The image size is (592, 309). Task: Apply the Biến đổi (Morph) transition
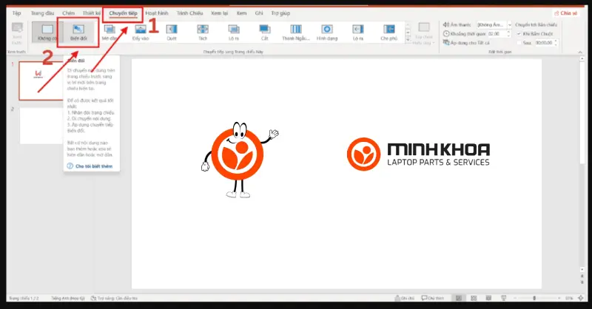[78, 32]
